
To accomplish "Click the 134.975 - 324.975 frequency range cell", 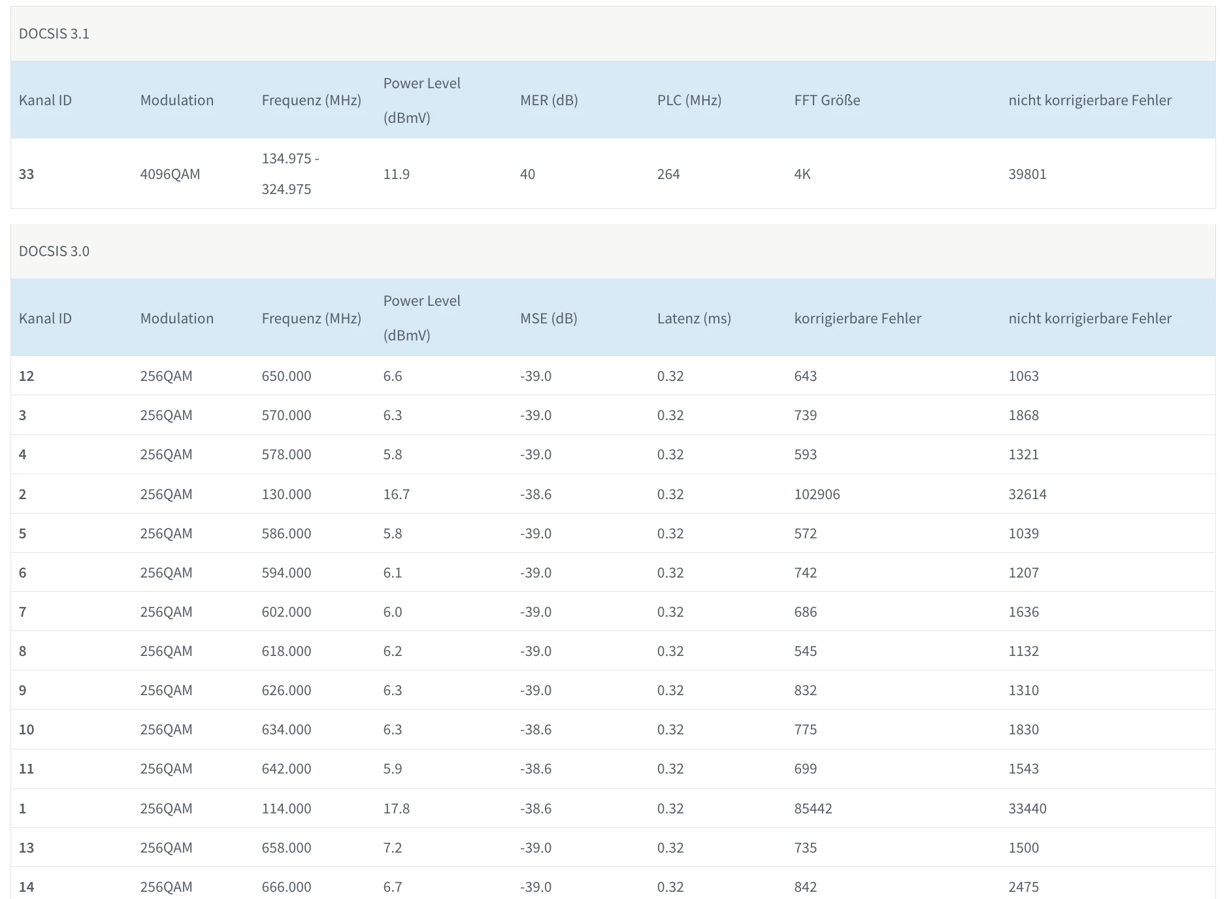I will tap(290, 174).
